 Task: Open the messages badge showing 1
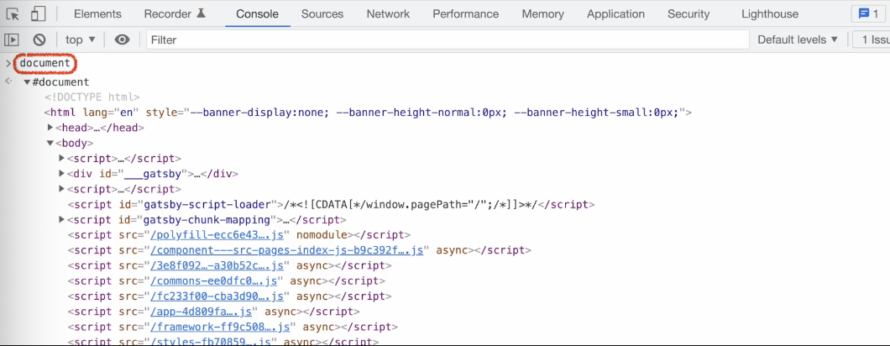coord(868,13)
